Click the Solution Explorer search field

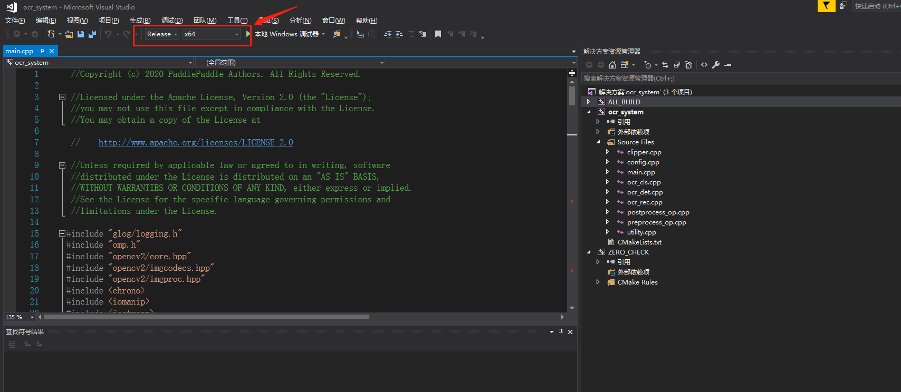click(x=741, y=79)
